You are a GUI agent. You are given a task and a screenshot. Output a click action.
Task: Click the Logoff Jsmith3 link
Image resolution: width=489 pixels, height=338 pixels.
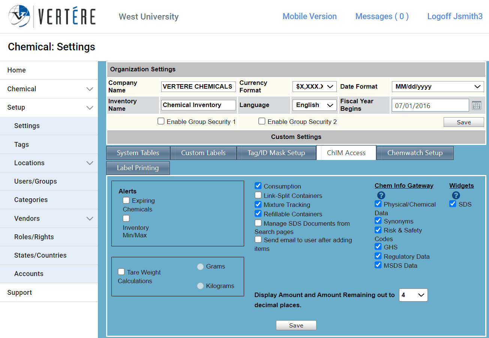click(x=454, y=17)
